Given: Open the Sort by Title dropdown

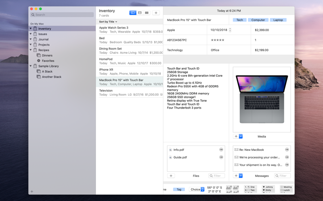Looking at the screenshot, I should pyautogui.click(x=108, y=22).
